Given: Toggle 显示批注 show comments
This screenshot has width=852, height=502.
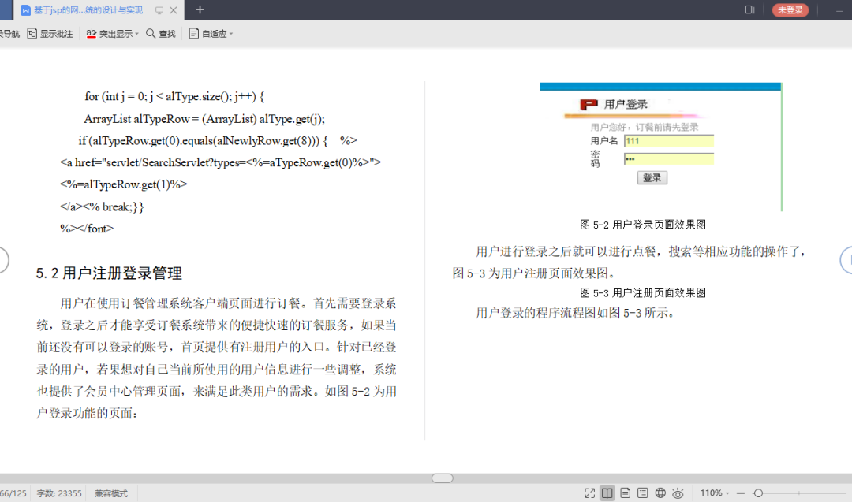Looking at the screenshot, I should [x=50, y=34].
